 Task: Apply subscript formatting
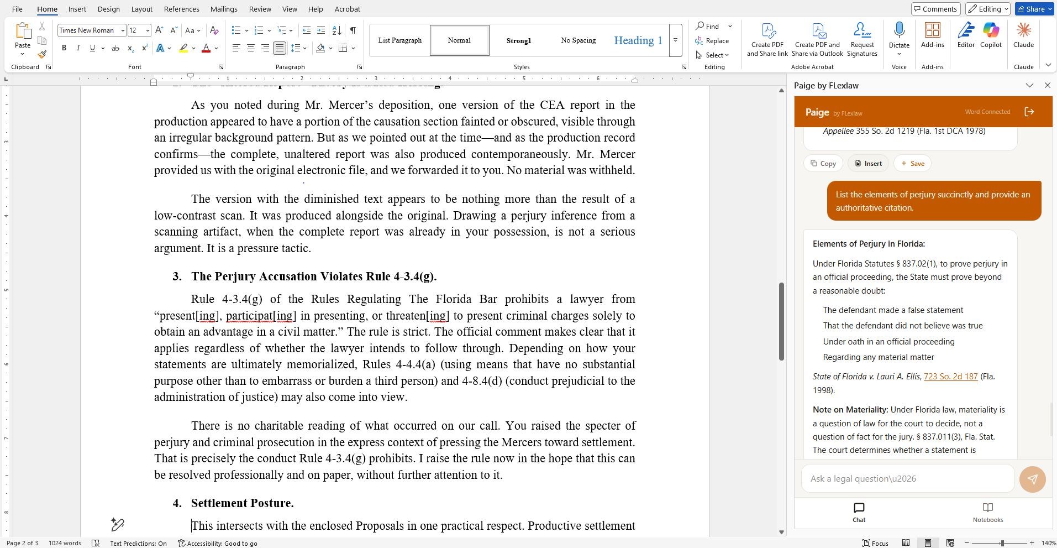[x=130, y=49]
